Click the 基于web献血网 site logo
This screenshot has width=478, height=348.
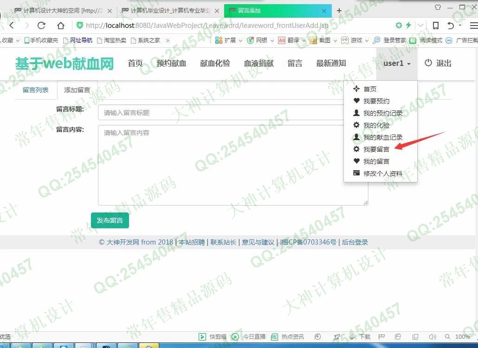(65, 64)
